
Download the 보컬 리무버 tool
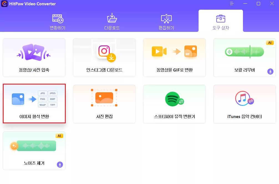pyautogui.click(x=270, y=71)
